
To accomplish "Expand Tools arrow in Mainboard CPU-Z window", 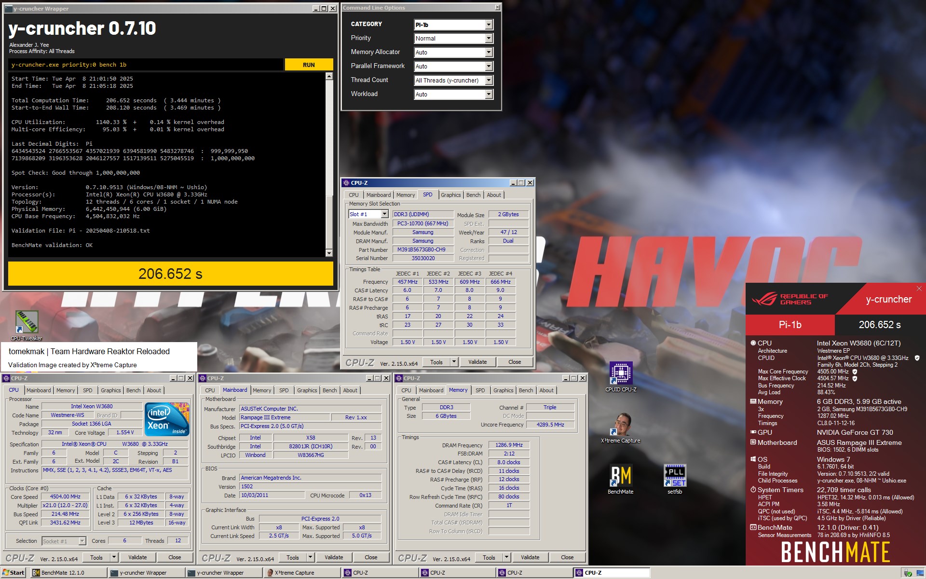I will 310,557.
